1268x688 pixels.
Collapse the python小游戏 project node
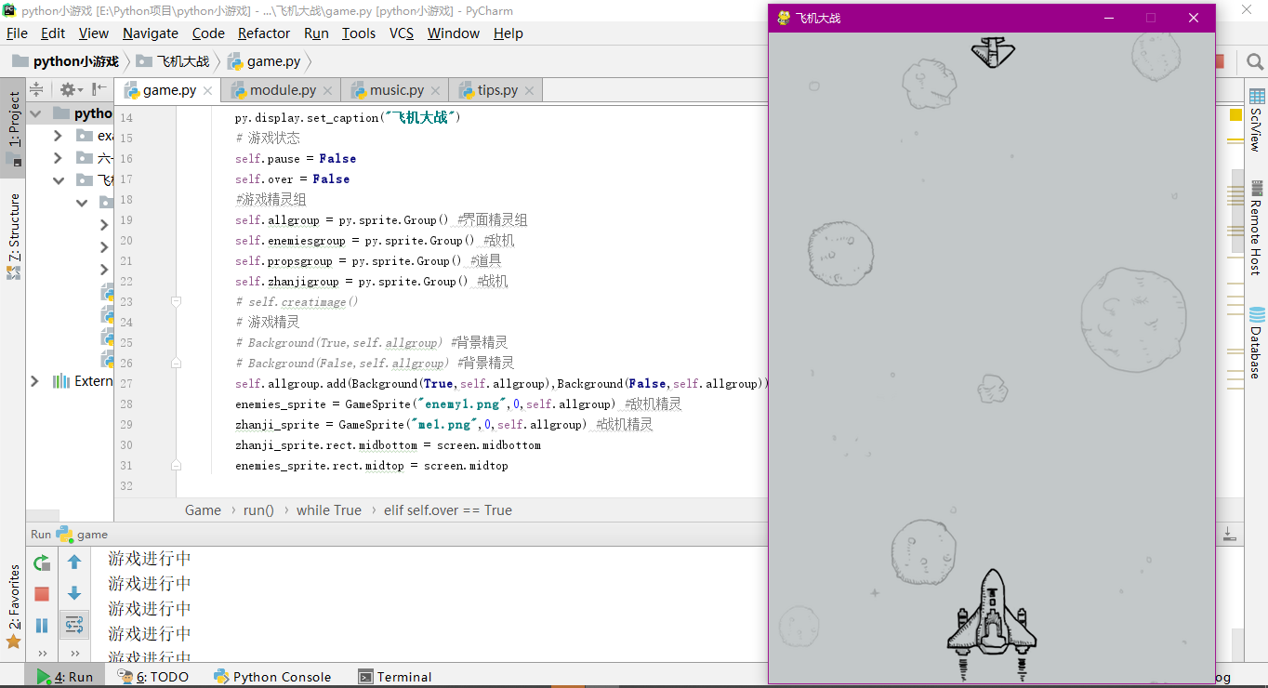point(34,112)
